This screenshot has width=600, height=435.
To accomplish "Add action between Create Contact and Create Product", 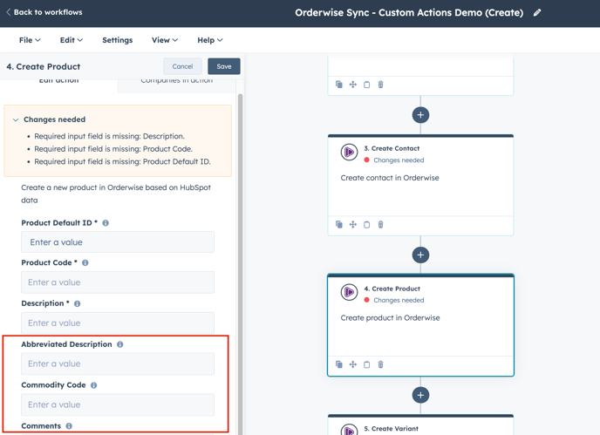I will pyautogui.click(x=420, y=255).
